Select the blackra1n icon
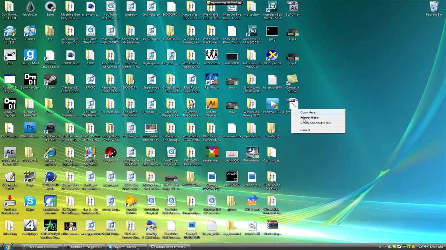Image resolution: width=446 pixels, height=250 pixels. pyautogui.click(x=30, y=9)
